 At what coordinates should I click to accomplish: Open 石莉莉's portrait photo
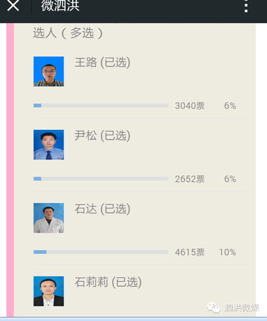coord(49,291)
